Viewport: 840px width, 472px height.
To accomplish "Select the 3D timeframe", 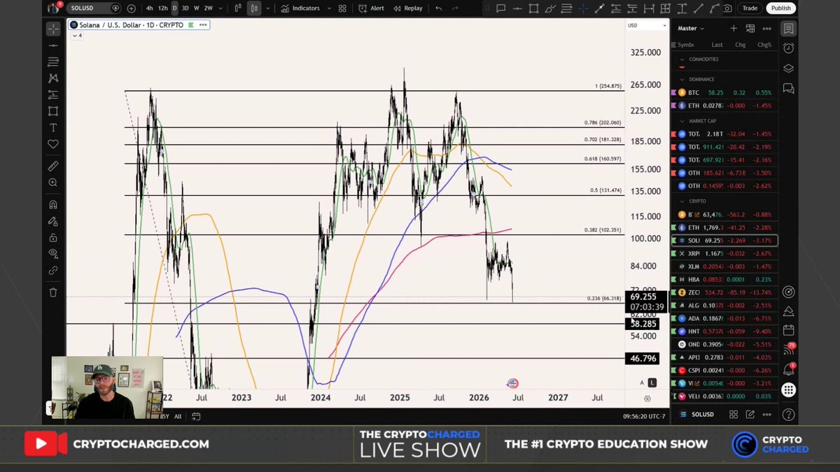I will [185, 8].
